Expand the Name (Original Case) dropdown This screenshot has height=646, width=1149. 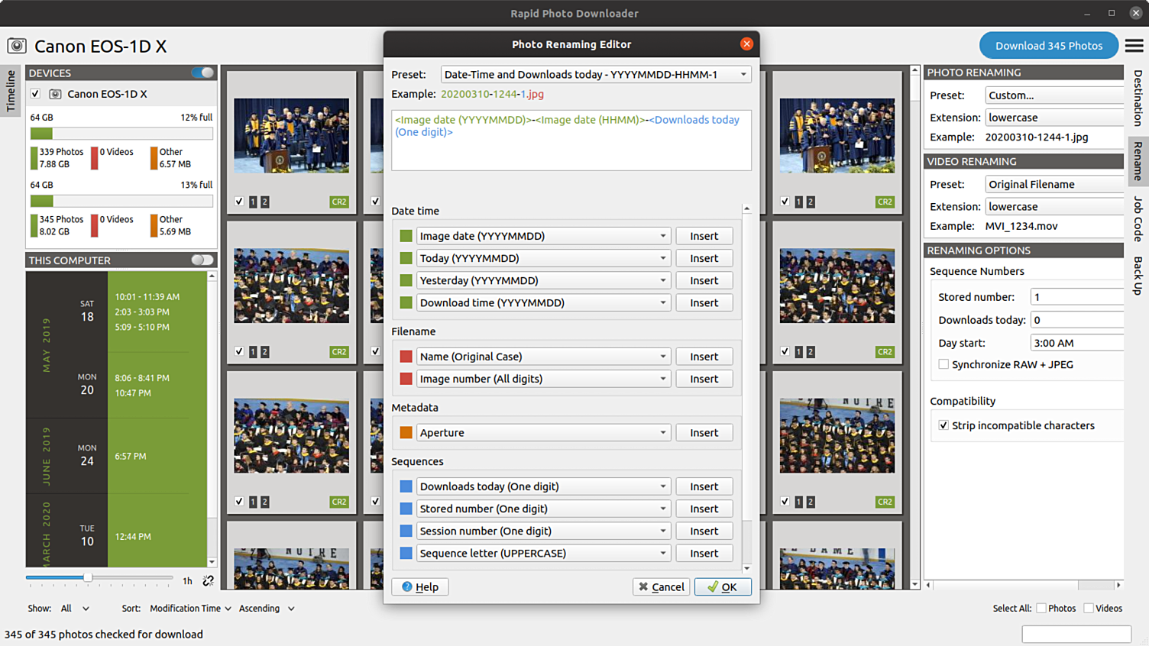pos(543,357)
